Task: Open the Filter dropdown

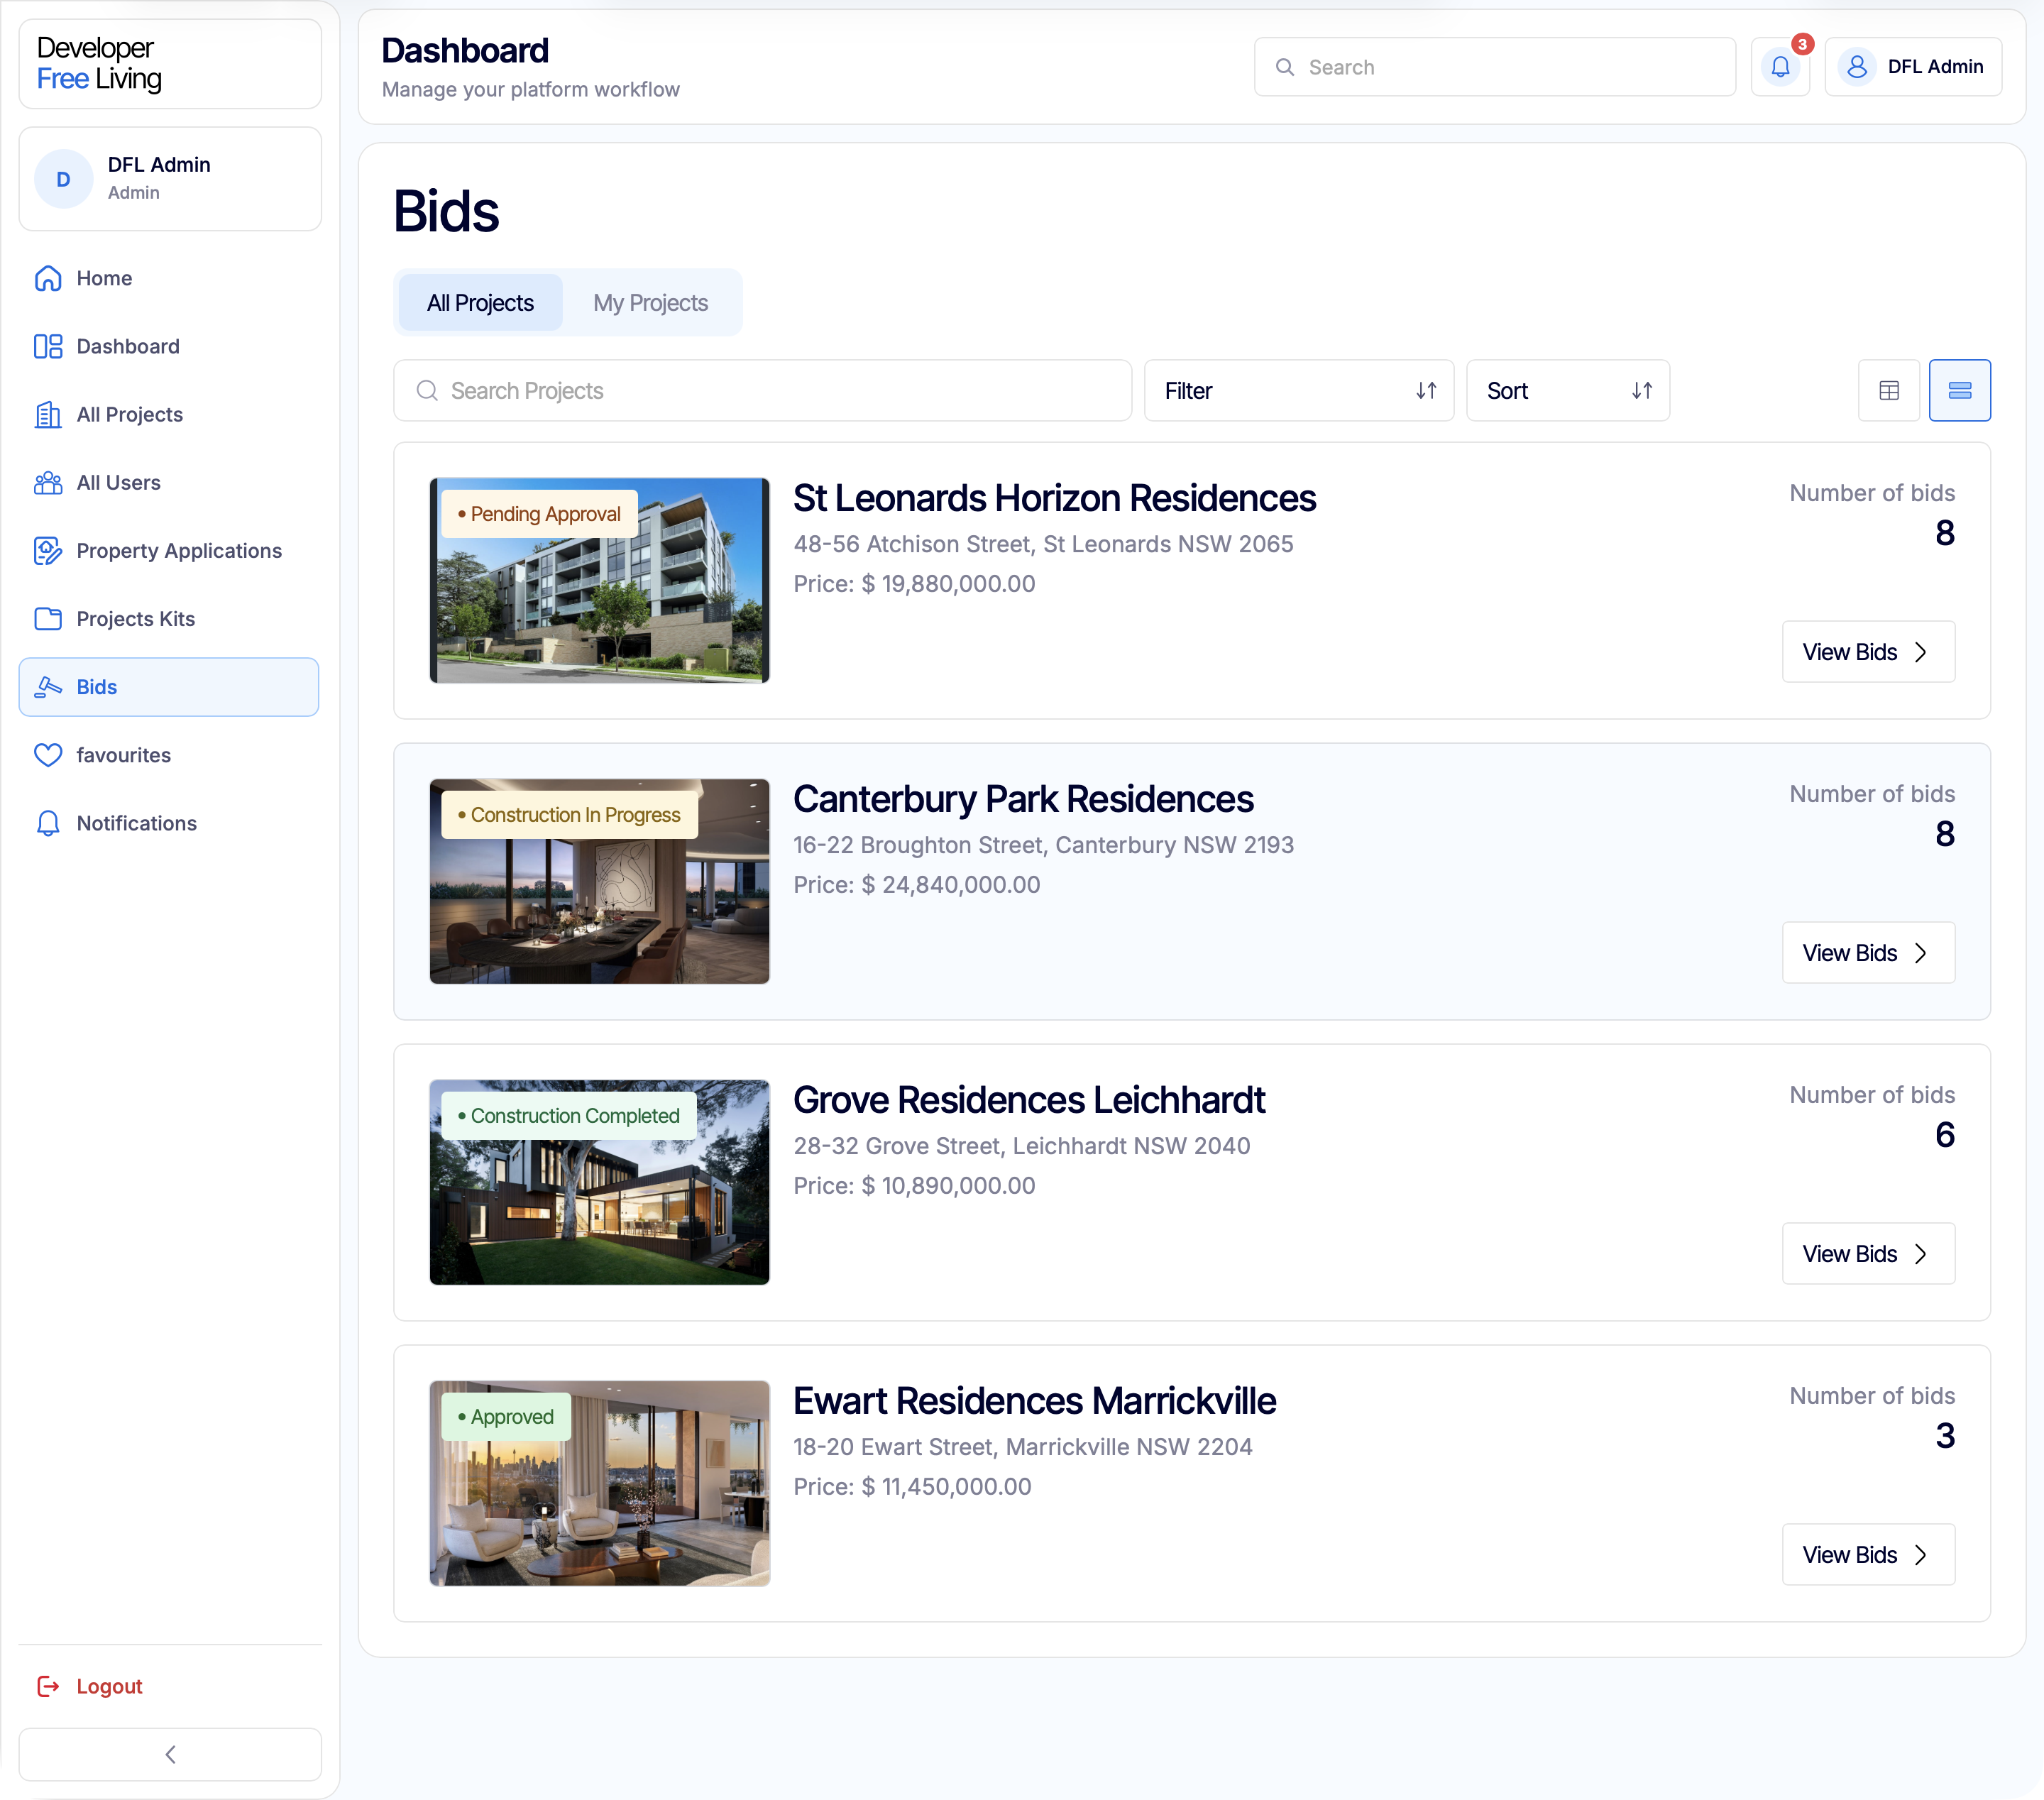Action: (1298, 390)
